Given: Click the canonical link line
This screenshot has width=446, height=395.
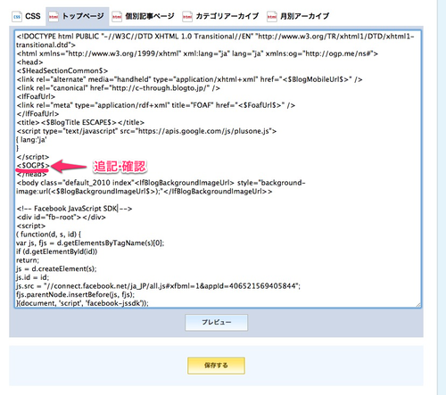Looking at the screenshot, I should [x=118, y=88].
